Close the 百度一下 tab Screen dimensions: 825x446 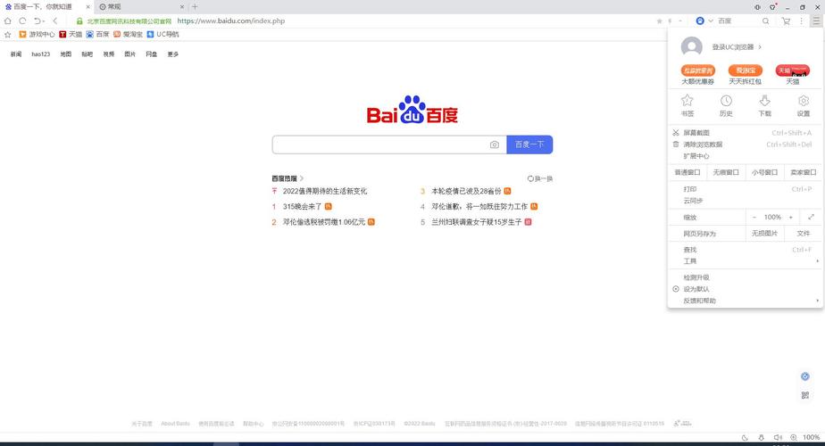coord(87,7)
